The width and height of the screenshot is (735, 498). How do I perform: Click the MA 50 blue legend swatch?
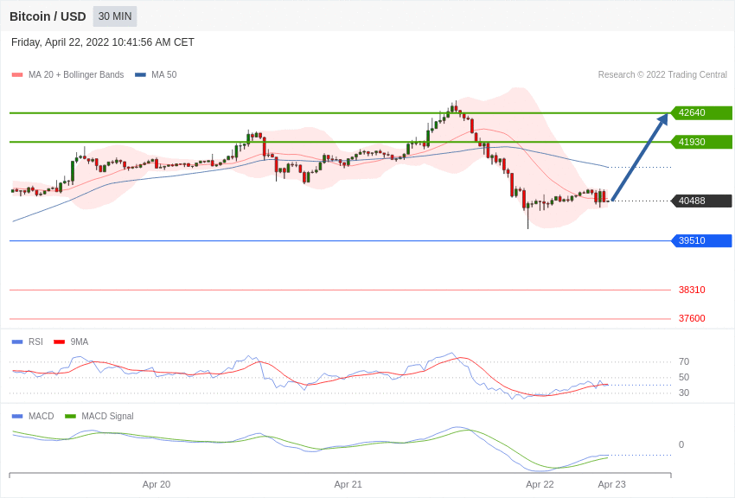pyautogui.click(x=140, y=75)
